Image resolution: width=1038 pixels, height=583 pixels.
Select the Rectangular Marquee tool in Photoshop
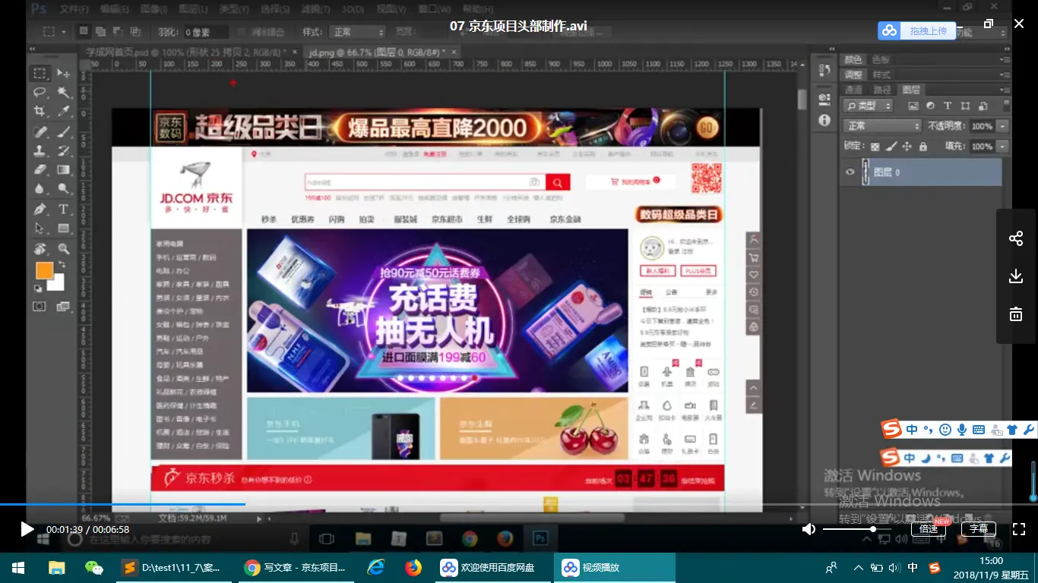(x=40, y=73)
